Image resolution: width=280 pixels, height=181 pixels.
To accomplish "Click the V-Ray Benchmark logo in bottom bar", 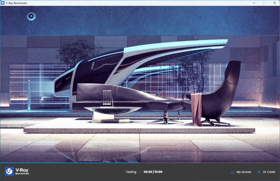I will (x=17, y=172).
